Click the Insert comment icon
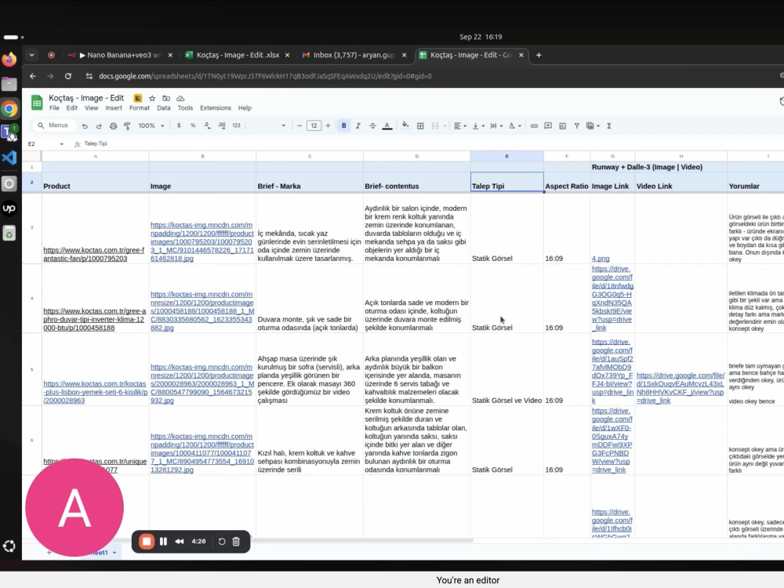The height and width of the screenshot is (588, 784). [x=548, y=125]
